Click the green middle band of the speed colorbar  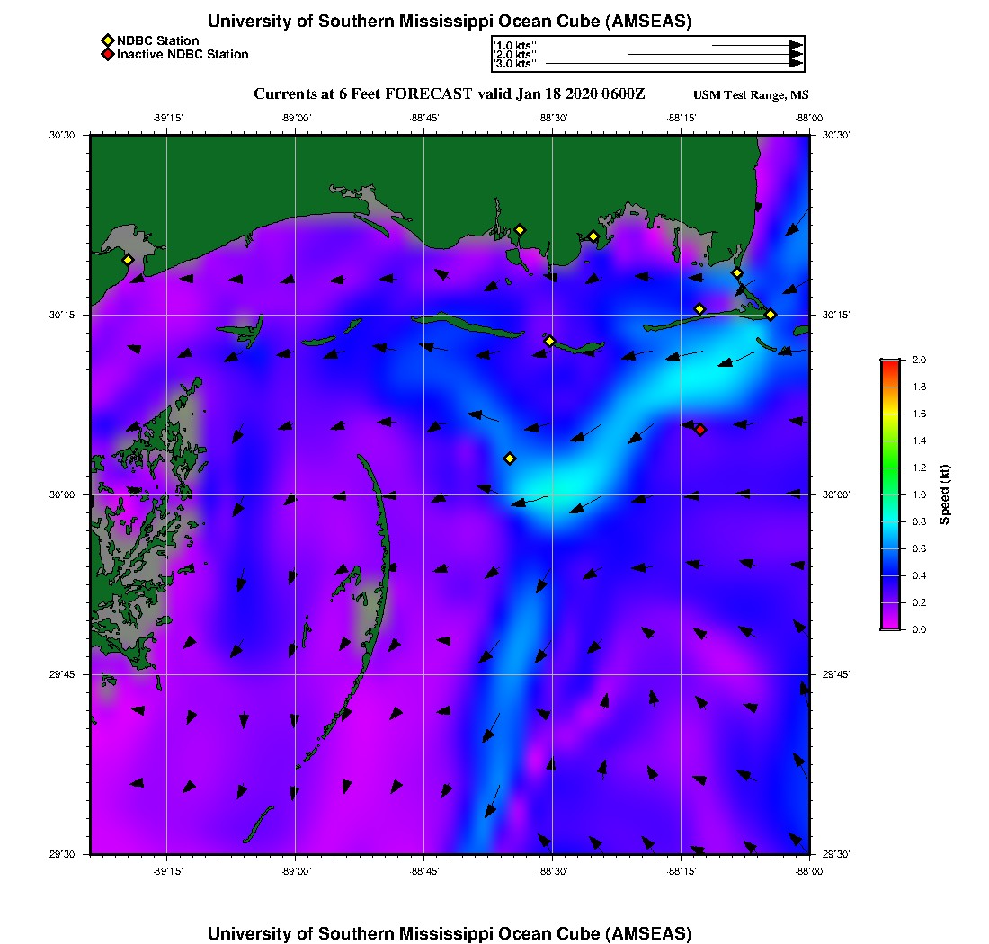pos(890,468)
